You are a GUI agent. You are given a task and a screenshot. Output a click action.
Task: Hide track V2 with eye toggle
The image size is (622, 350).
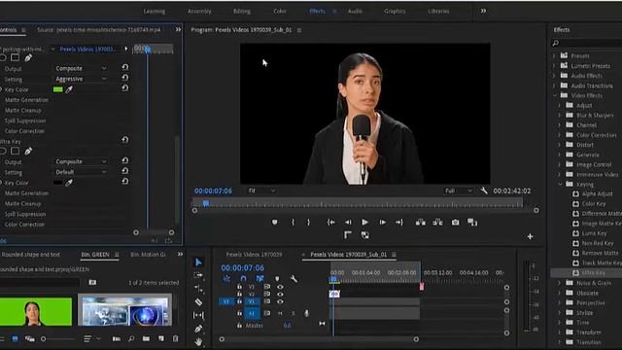[280, 294]
